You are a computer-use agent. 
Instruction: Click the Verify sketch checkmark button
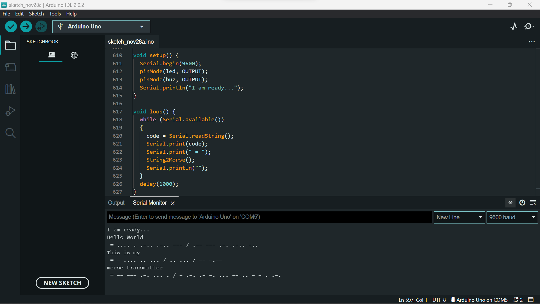coord(11,26)
